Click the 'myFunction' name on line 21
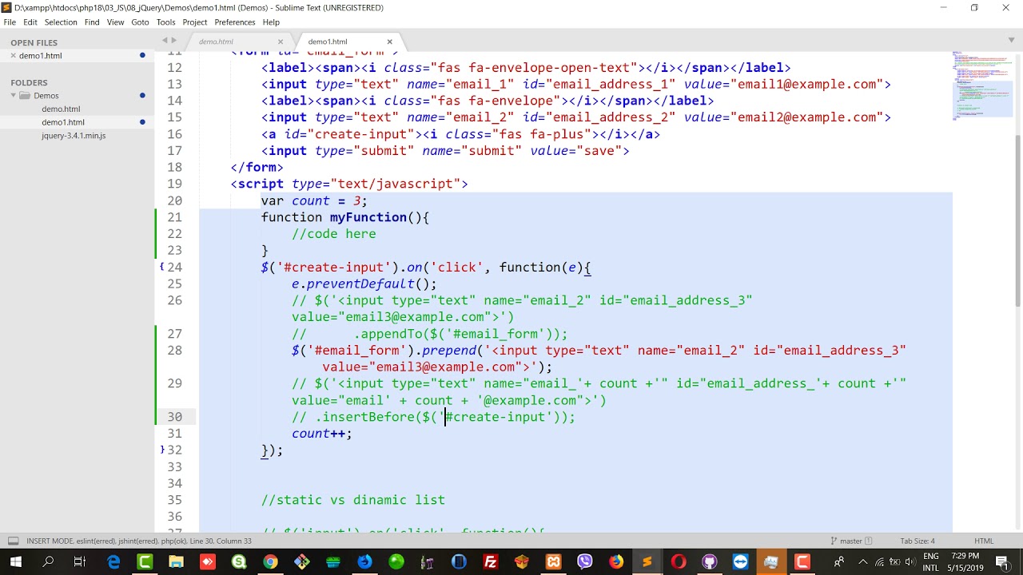The image size is (1023, 575). point(368,217)
